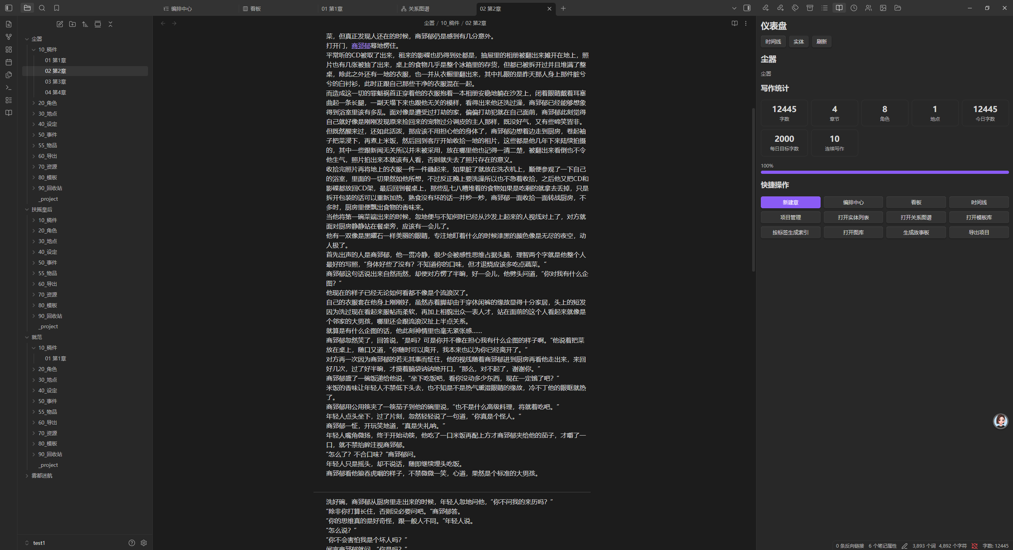Image resolution: width=1013 pixels, height=550 pixels.
Task: Open the bookmarks icon in top bar
Action: point(57,8)
